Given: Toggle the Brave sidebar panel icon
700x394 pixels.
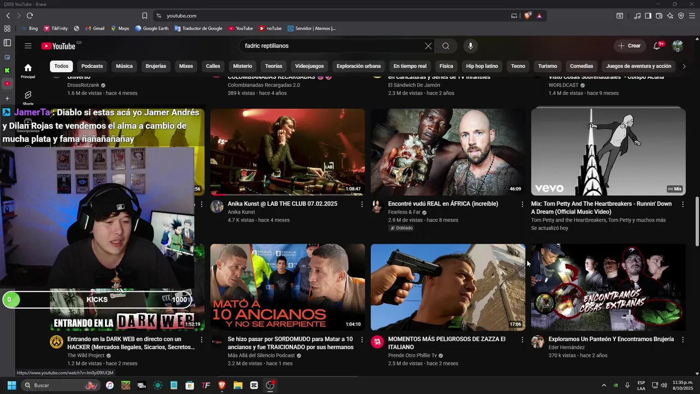Looking at the screenshot, I should [x=648, y=16].
